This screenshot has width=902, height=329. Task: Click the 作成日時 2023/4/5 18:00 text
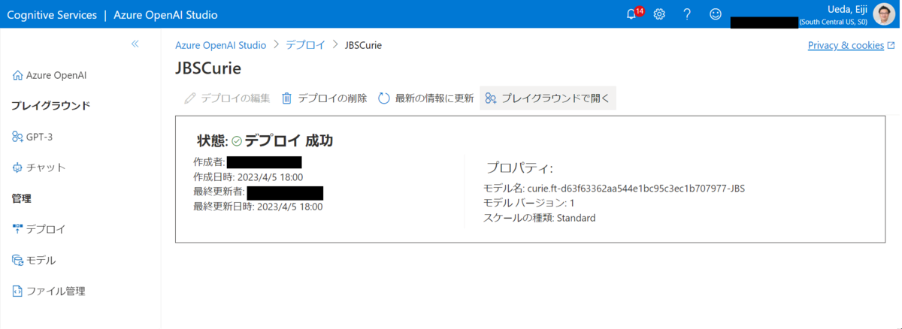(x=248, y=177)
